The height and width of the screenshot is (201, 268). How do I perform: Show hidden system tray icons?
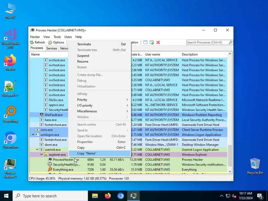click(x=221, y=196)
